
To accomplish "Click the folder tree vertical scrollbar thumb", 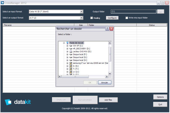I will [110, 54].
